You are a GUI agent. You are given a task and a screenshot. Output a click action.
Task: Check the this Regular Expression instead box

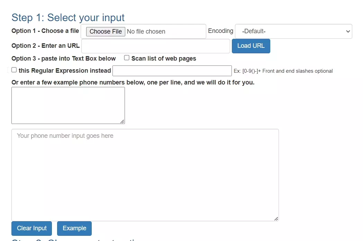[14, 70]
